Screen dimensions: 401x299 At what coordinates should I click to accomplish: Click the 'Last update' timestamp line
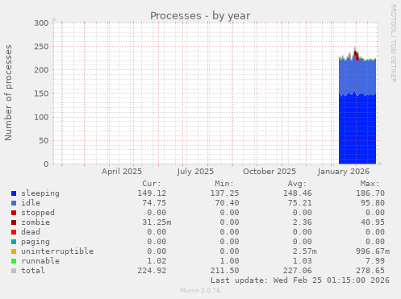pos(300,280)
